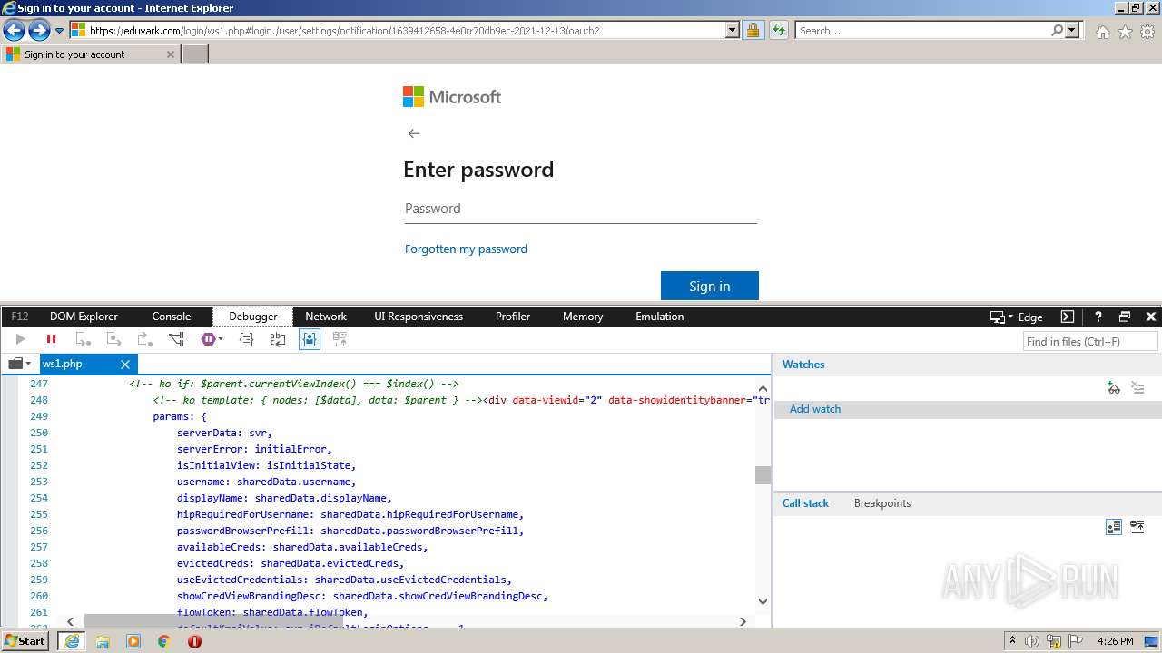Click the Password input field

(x=580, y=209)
